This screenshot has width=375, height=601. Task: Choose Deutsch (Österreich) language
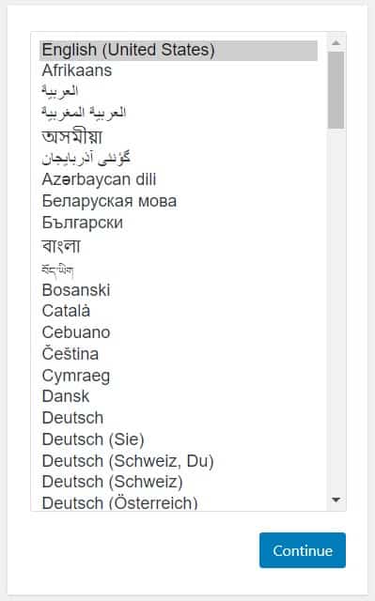tap(179, 502)
